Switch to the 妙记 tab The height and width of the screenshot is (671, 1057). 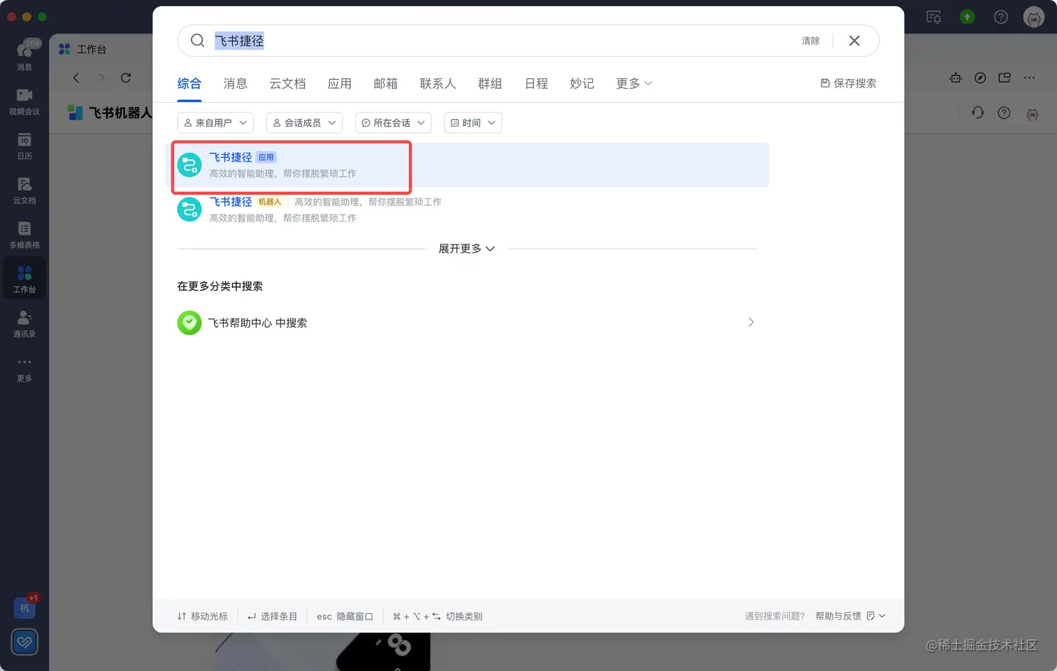(x=582, y=84)
